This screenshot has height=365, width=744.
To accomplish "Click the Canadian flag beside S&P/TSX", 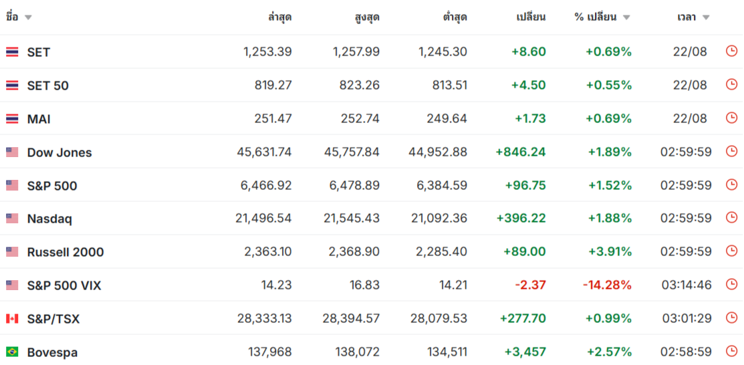I will coord(12,318).
